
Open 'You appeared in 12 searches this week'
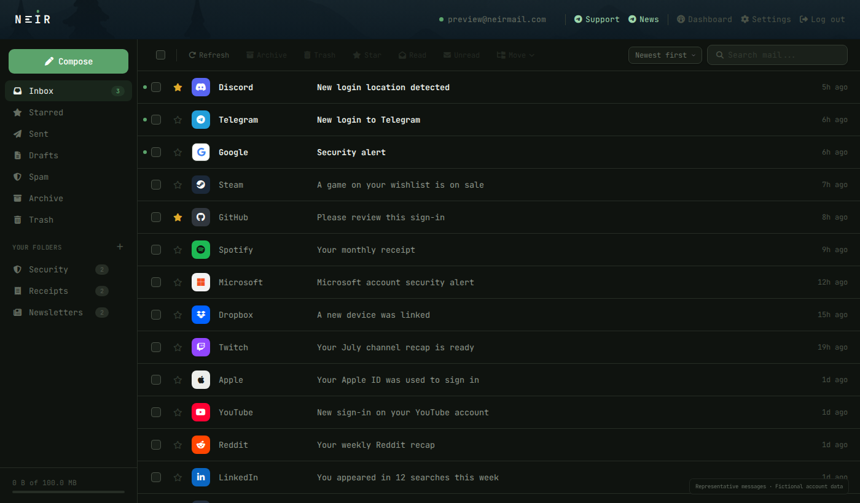(x=498, y=477)
